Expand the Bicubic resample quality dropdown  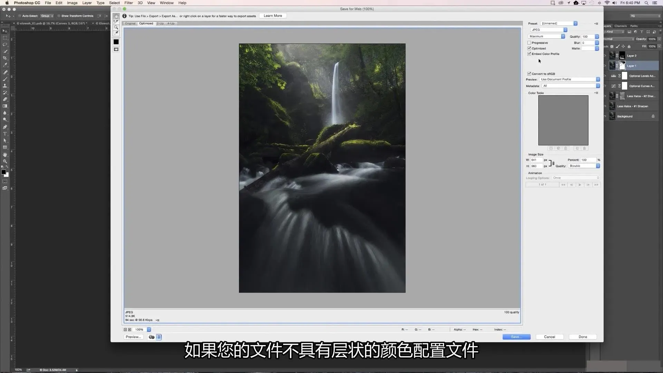[584, 166]
